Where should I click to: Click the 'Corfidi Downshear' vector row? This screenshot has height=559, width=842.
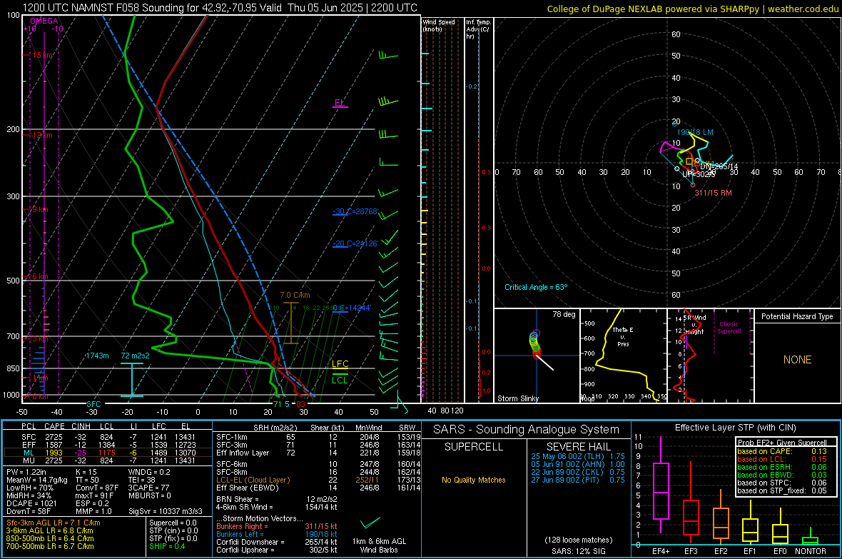click(x=277, y=542)
